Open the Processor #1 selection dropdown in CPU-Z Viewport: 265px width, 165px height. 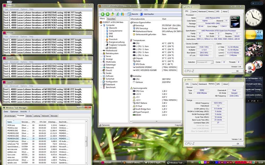click(205, 62)
